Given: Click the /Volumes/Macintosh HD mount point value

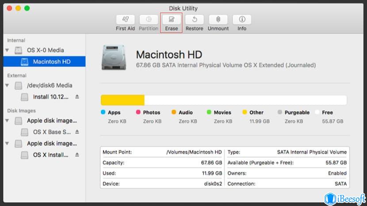Looking at the screenshot, I should point(194,152).
